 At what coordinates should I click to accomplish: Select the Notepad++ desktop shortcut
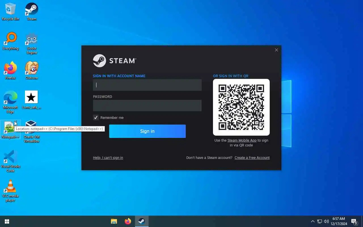pos(10,130)
